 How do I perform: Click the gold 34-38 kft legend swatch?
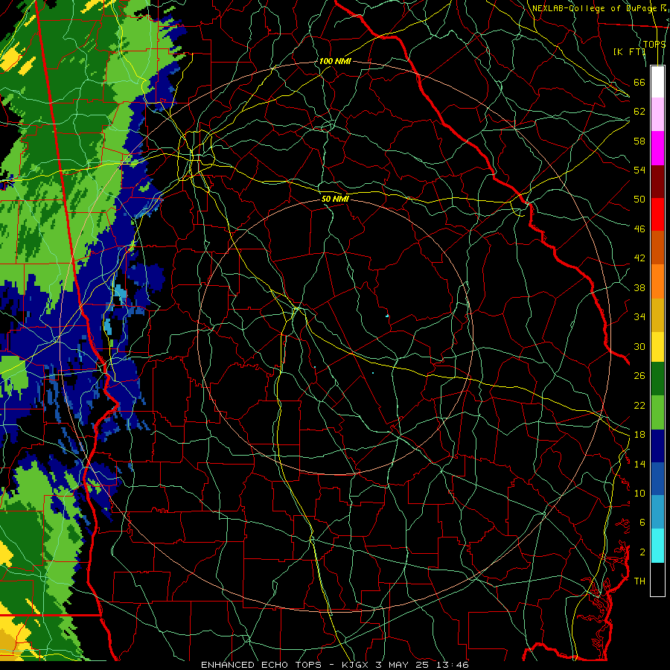(657, 315)
